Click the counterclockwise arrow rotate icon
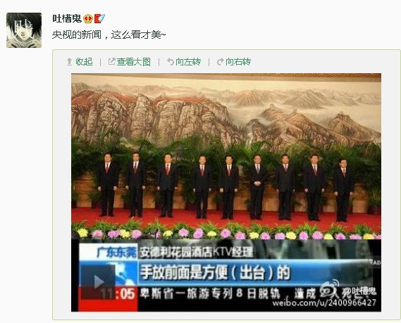Screen dimensions: 401x323 coord(171,61)
